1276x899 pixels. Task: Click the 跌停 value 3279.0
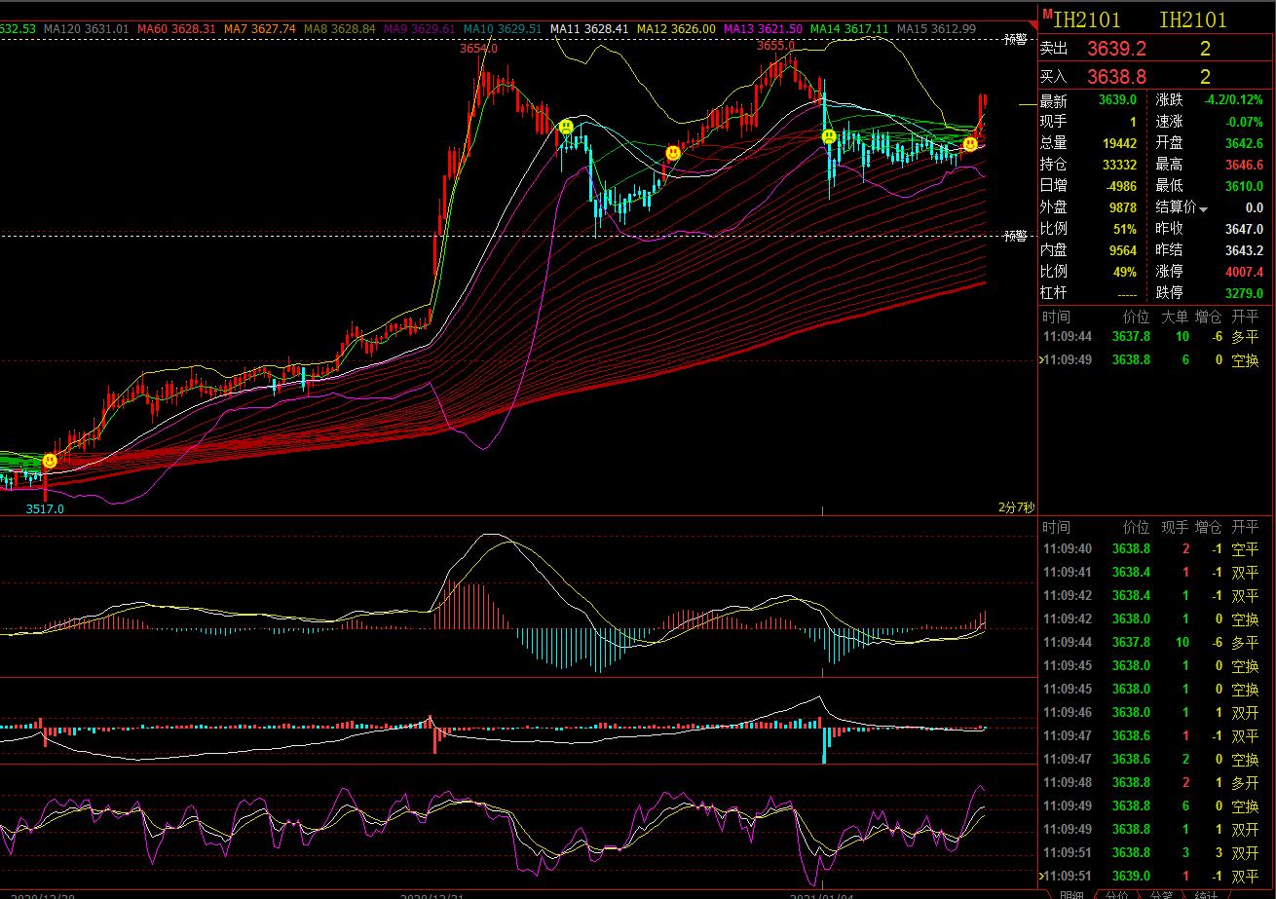(x=1245, y=293)
